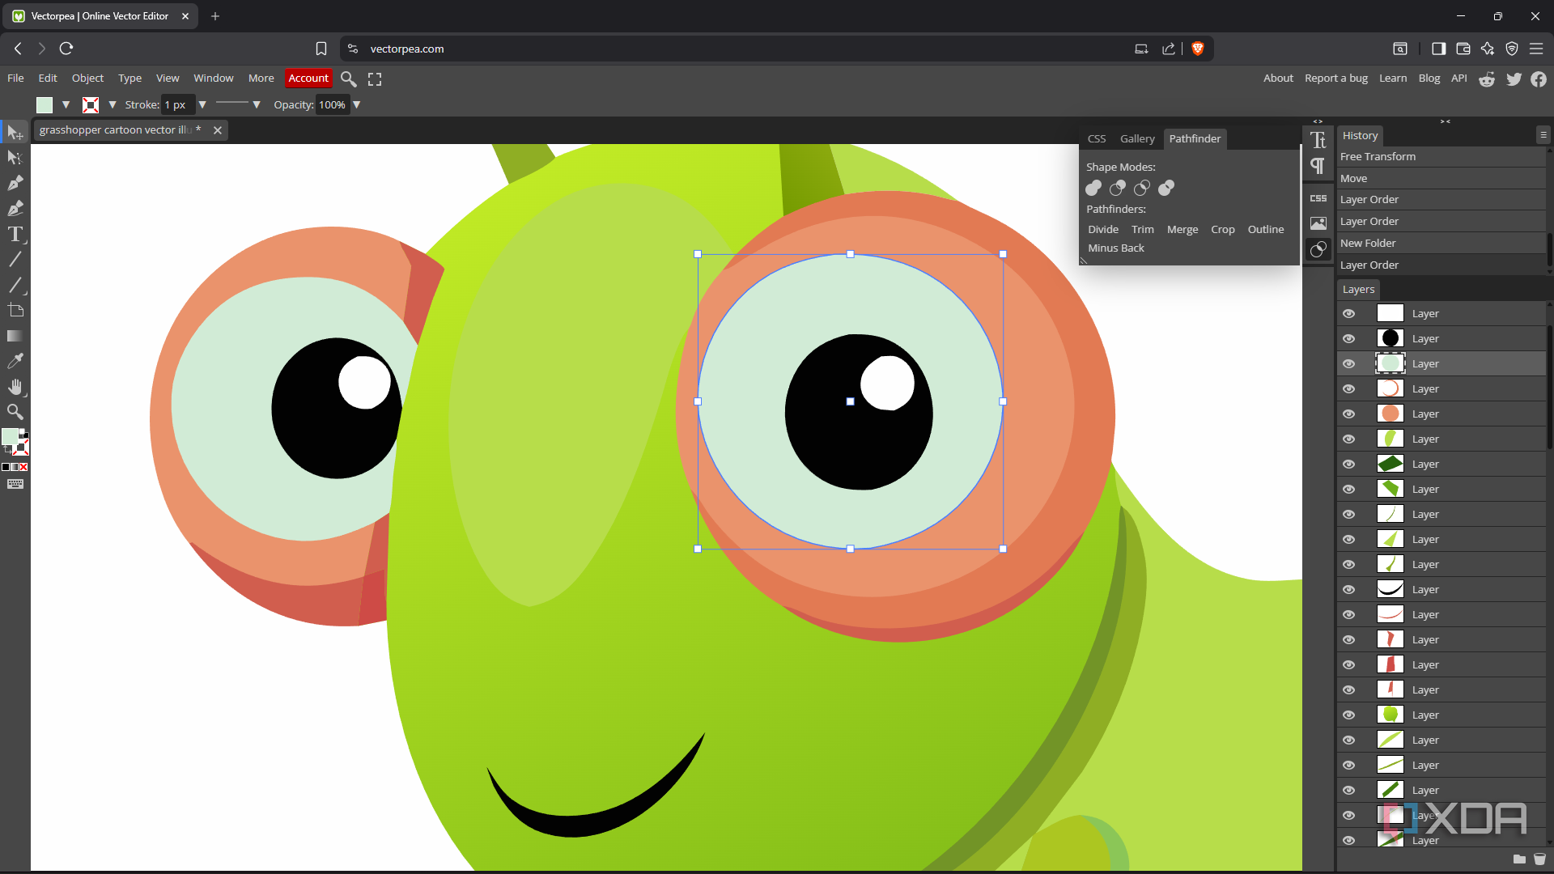Screen dimensions: 1554x874
Task: Select the Free Transform history step
Action: 1441,157
